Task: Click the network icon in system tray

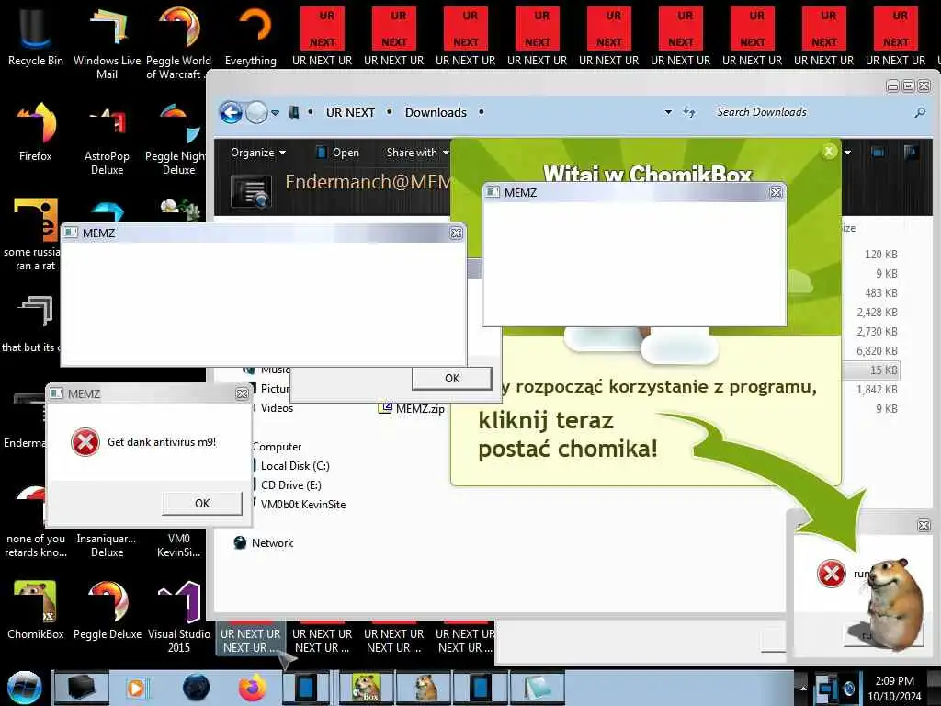Action: pyautogui.click(x=827, y=688)
